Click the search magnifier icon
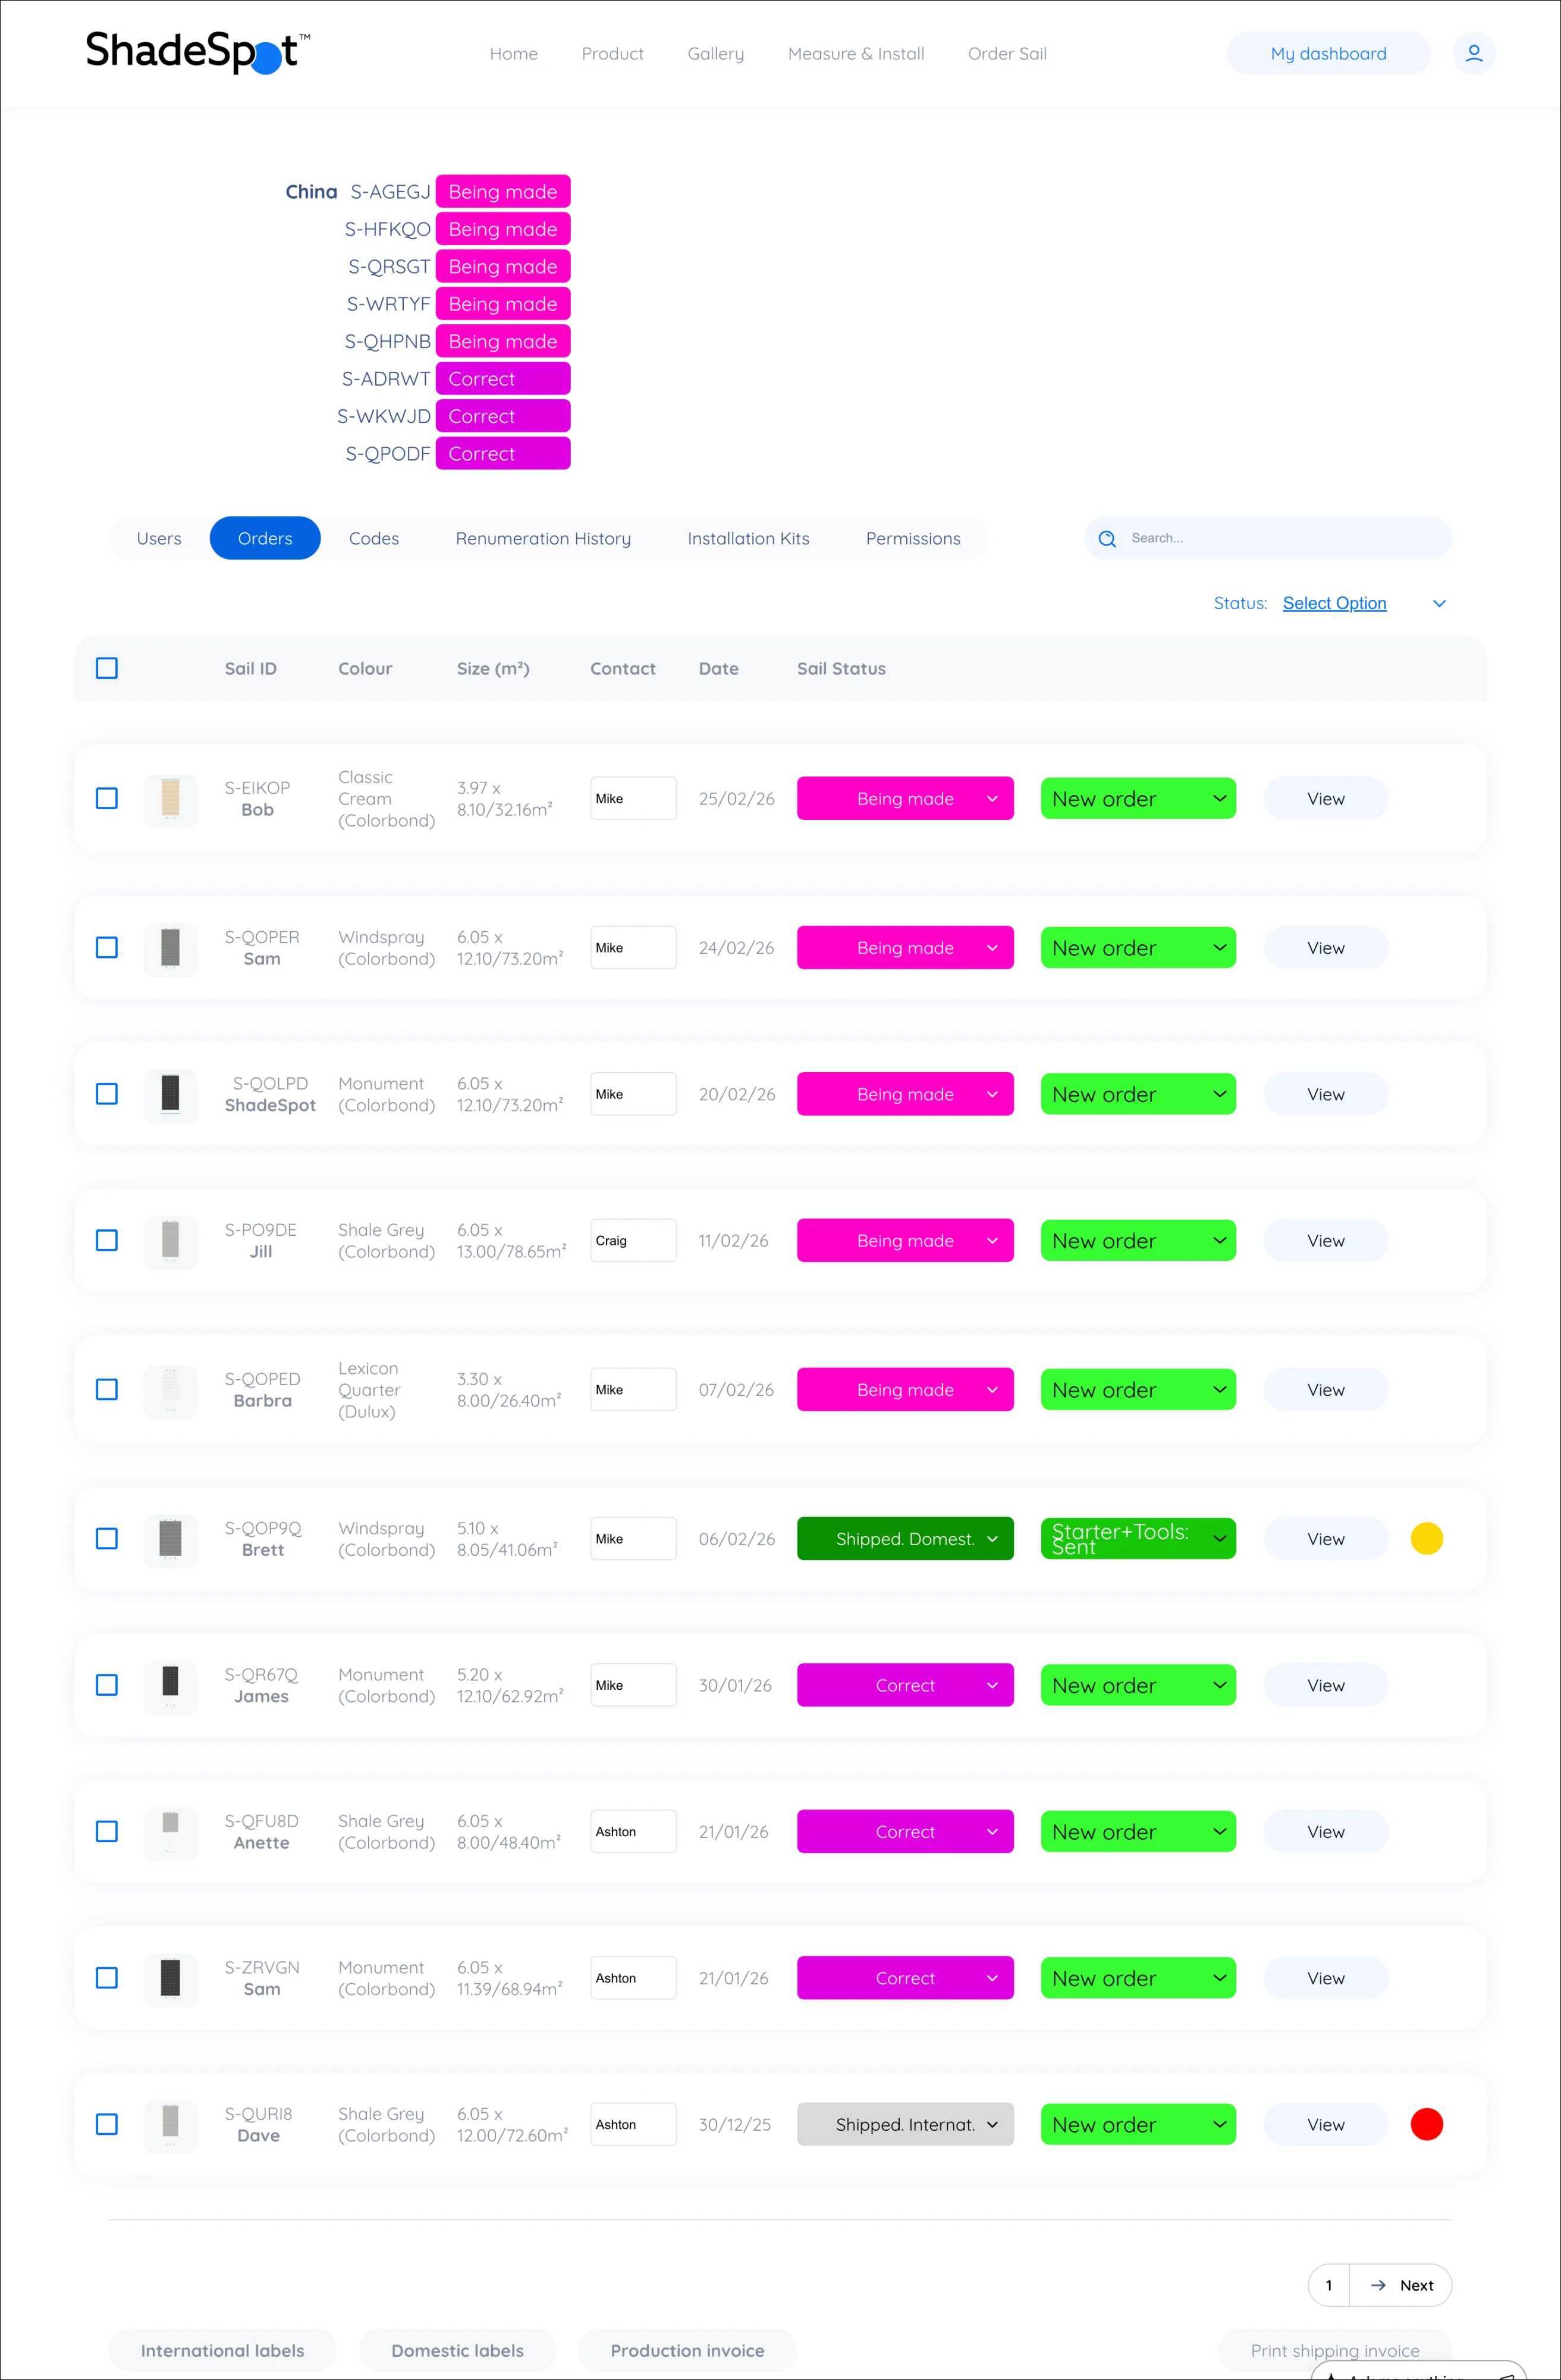Image resolution: width=1561 pixels, height=2380 pixels. (x=1107, y=538)
